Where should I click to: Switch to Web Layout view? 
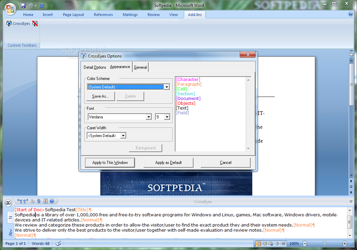(x=271, y=244)
